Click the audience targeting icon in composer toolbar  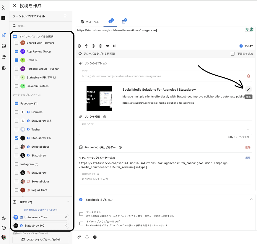tap(100, 46)
